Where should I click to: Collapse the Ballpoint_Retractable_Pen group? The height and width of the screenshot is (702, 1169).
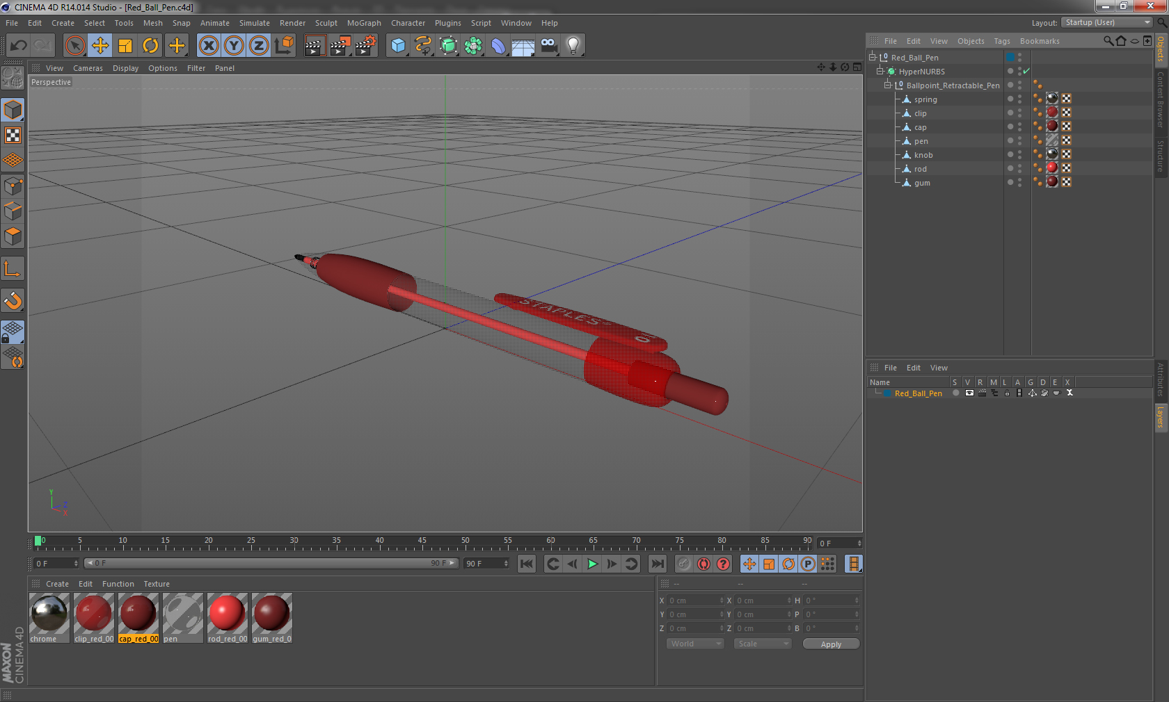(887, 85)
